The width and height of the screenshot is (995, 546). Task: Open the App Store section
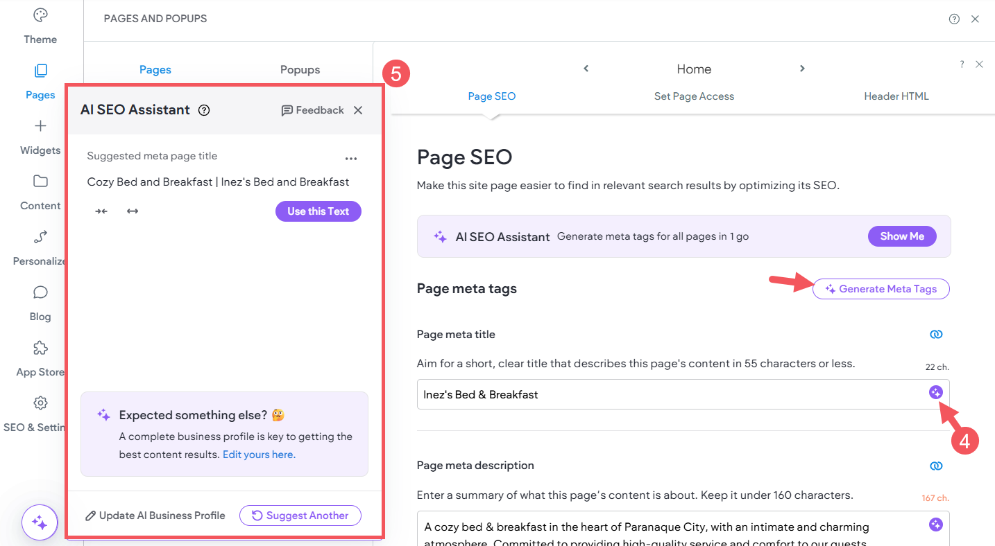(40, 358)
